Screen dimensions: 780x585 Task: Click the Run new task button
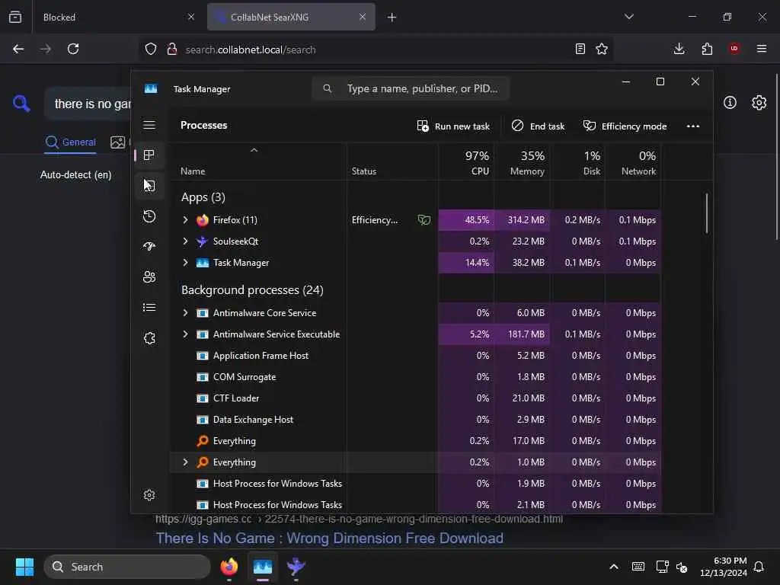click(453, 126)
